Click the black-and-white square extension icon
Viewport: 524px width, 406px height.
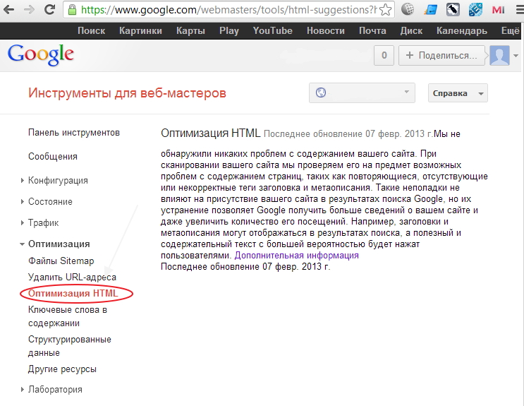(x=453, y=10)
